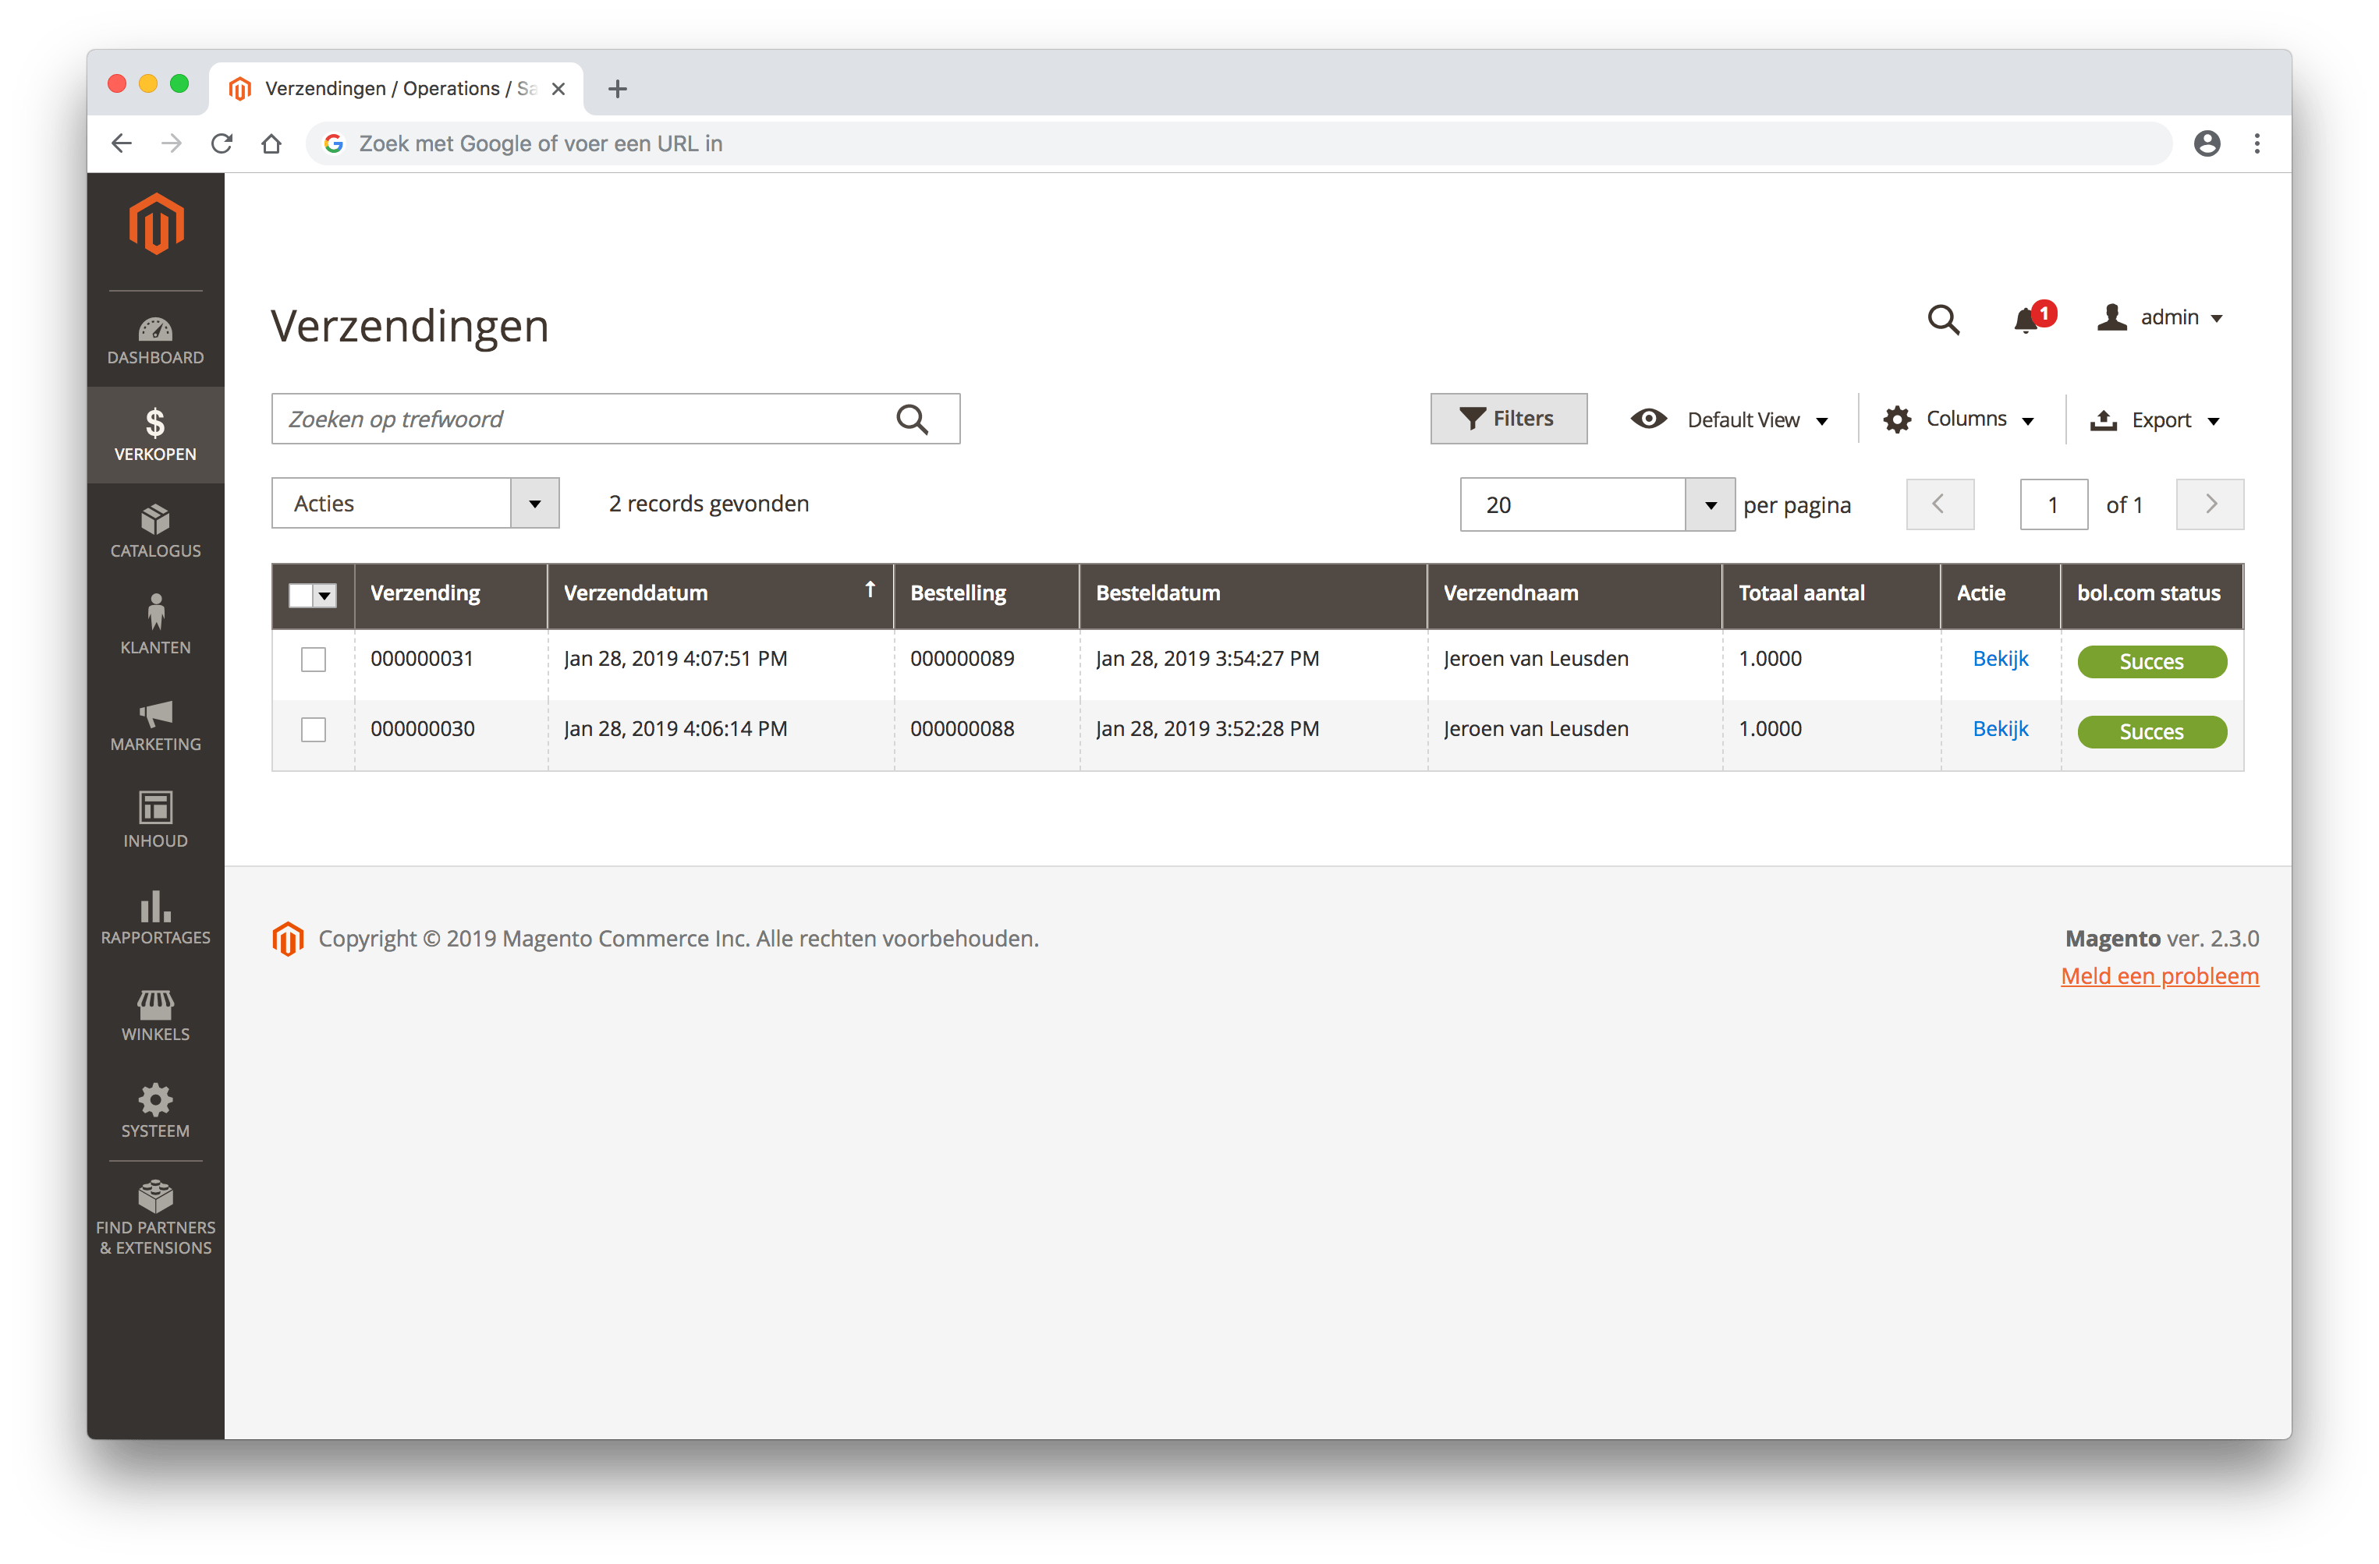Expand the Columns dropdown
The image size is (2379, 1564).
point(1959,419)
